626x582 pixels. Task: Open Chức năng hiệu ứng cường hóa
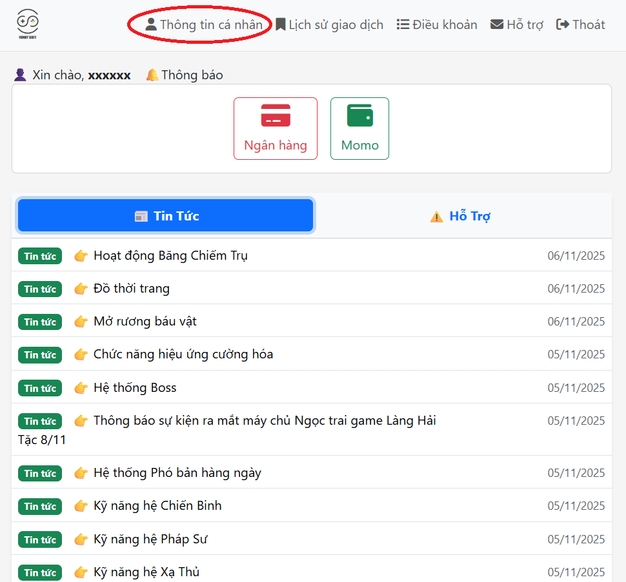click(x=183, y=354)
